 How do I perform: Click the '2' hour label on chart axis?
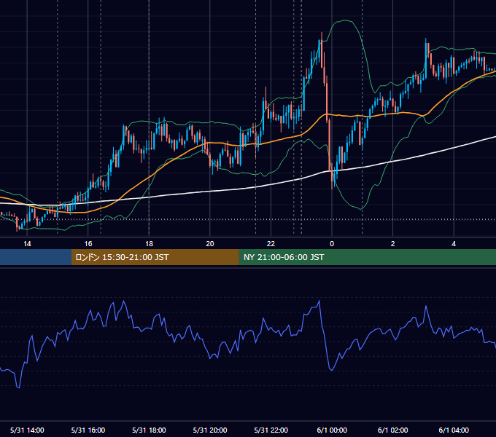click(393, 244)
